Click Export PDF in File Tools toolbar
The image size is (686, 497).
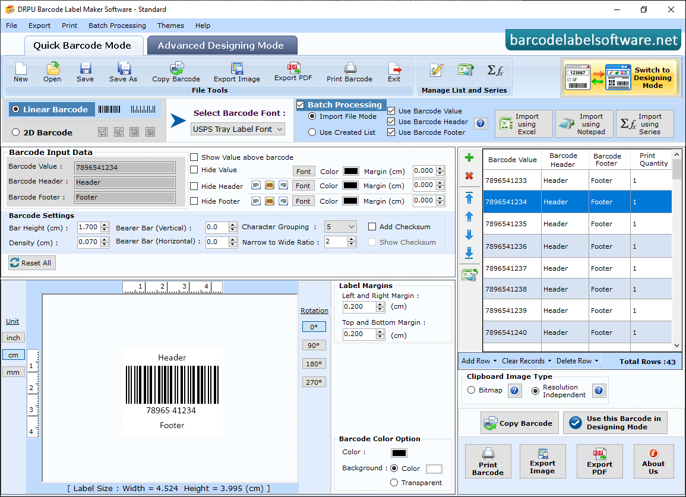click(x=293, y=72)
